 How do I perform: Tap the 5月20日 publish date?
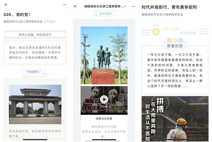pyautogui.click(x=50, y=22)
